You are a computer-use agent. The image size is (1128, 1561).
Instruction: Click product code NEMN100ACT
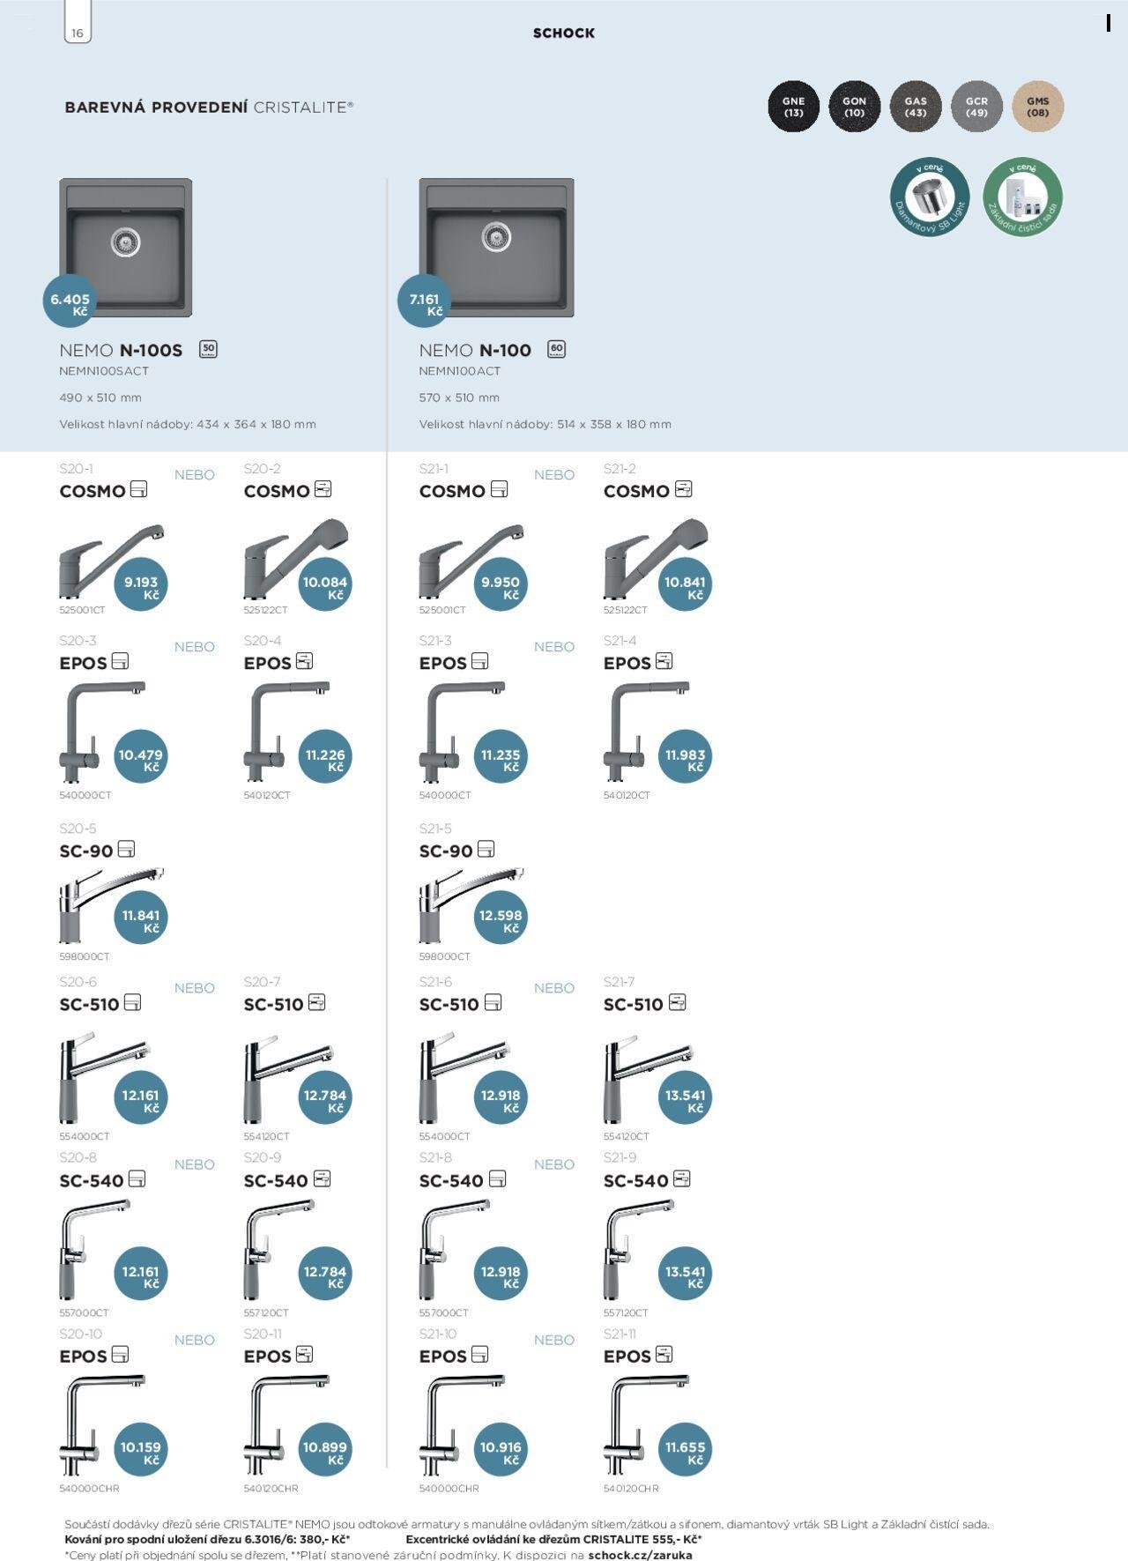460,371
